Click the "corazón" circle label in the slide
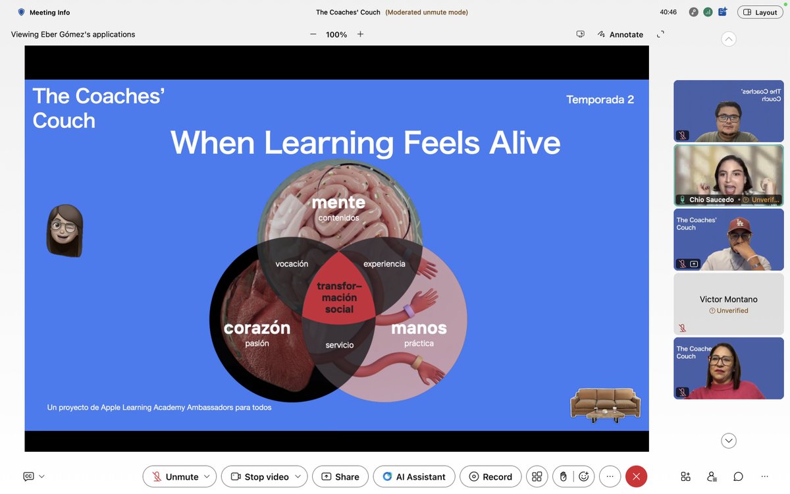 coord(257,327)
